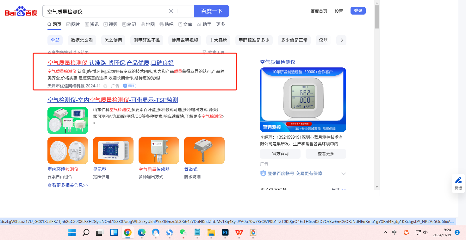Launch Microsoft Edge from the taskbar
The image size is (466, 240).
pyautogui.click(x=141, y=233)
